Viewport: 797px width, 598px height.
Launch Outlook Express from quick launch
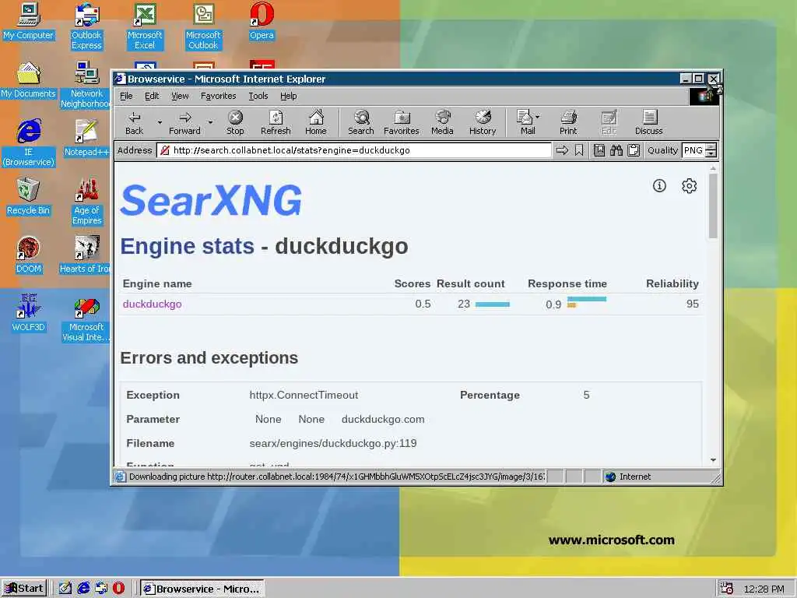pyautogui.click(x=101, y=589)
